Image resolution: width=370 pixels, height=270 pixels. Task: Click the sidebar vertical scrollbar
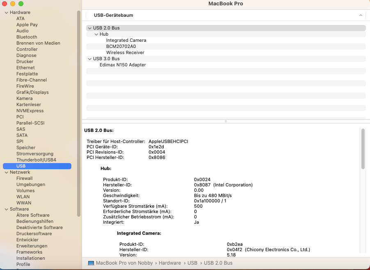tap(79, 113)
